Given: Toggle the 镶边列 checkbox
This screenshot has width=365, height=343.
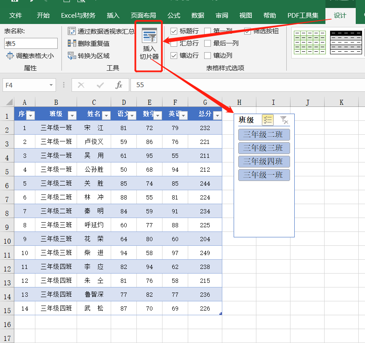Looking at the screenshot, I should [x=208, y=56].
